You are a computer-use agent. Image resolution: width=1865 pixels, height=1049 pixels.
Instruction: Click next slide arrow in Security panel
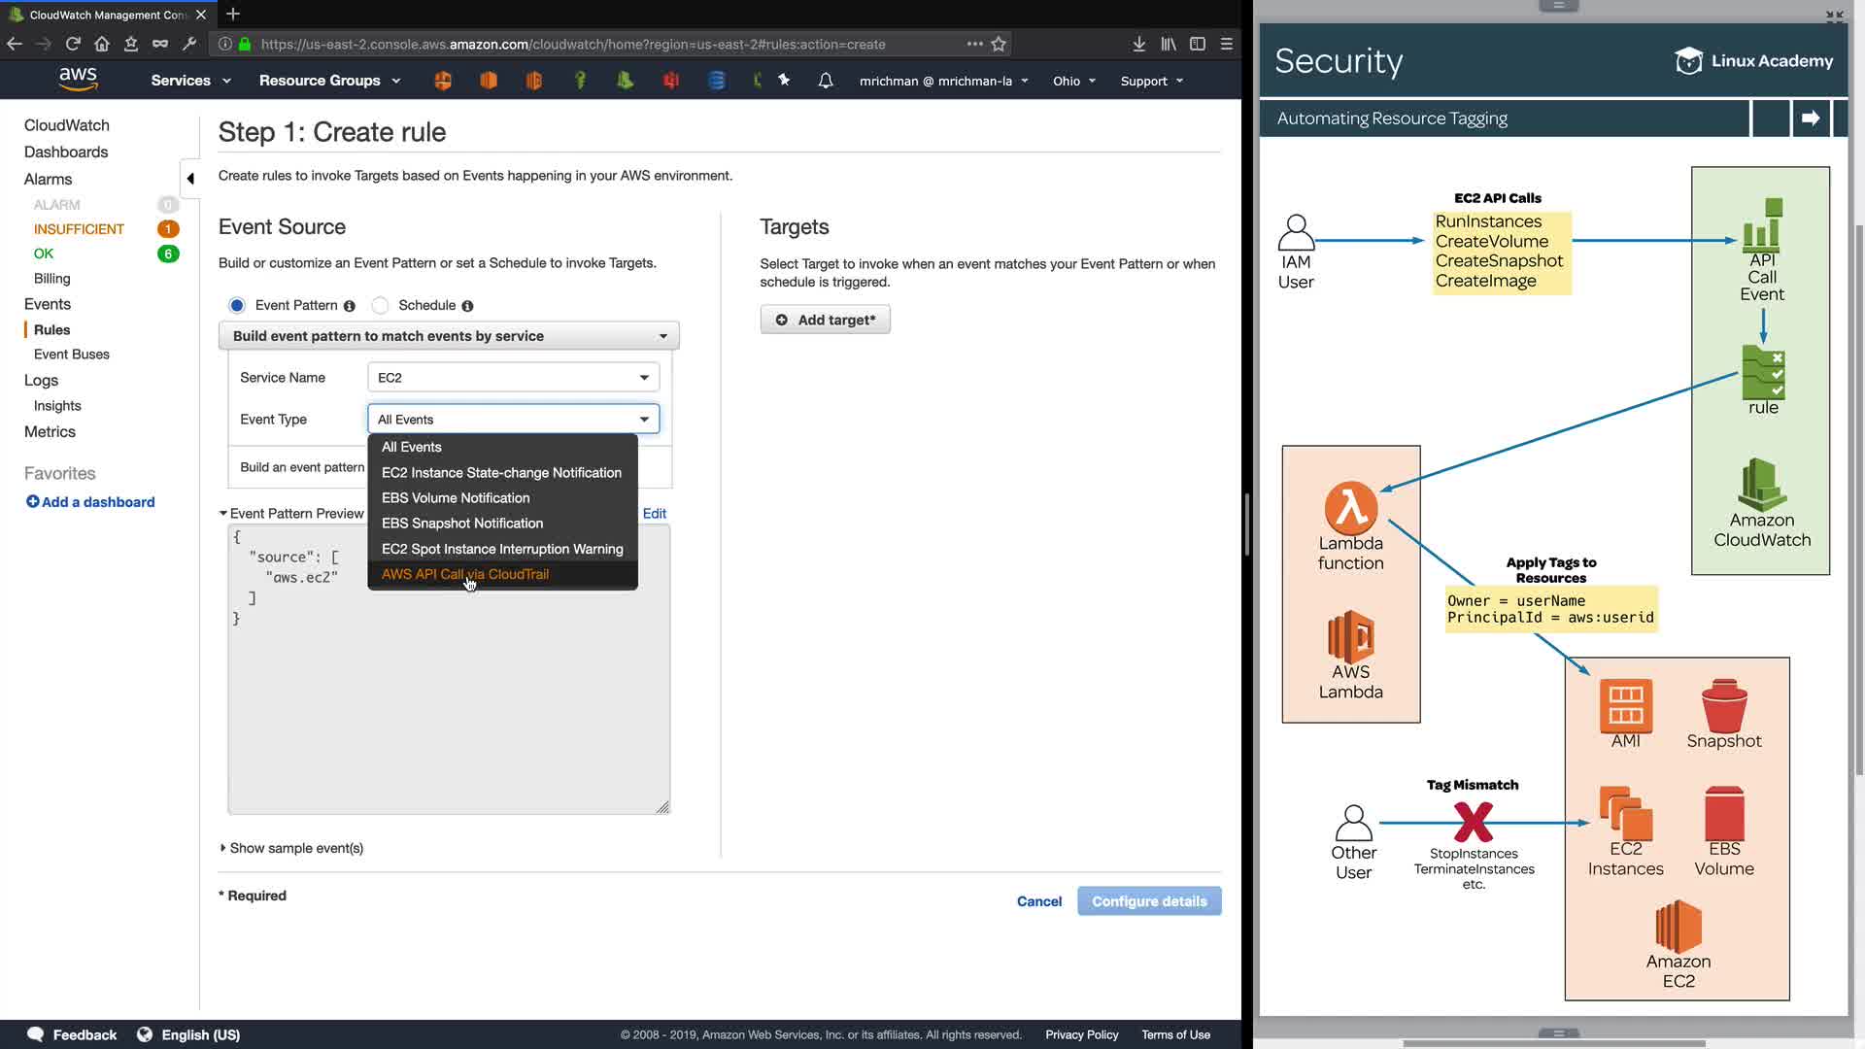pos(1810,118)
